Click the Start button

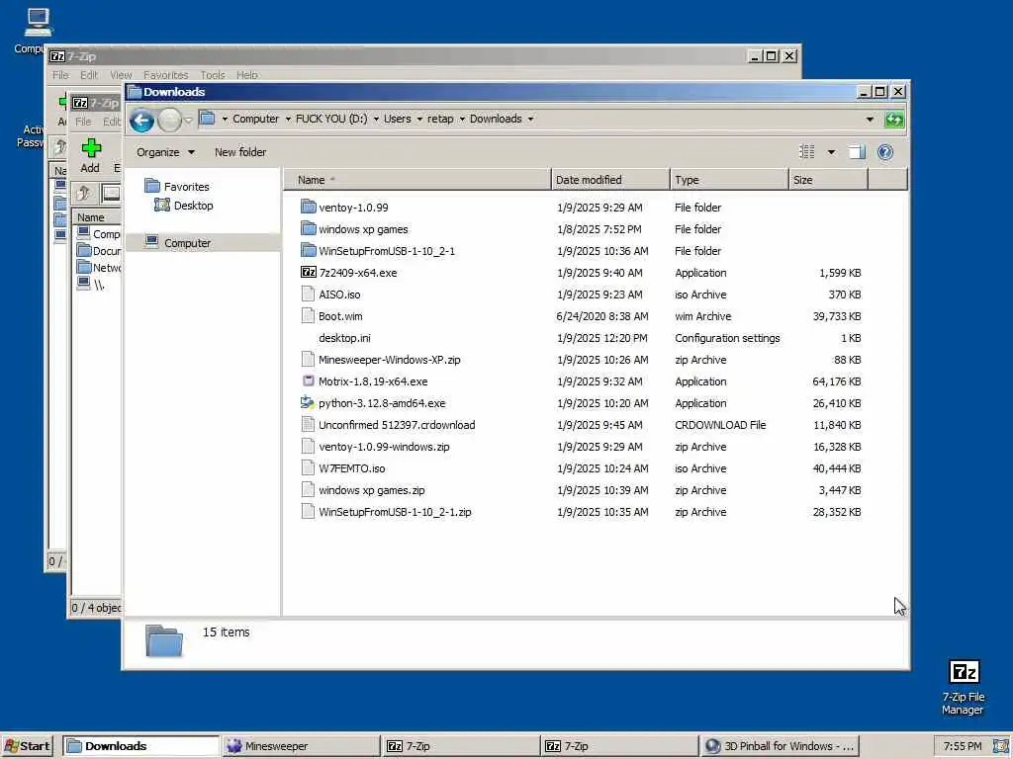coord(27,746)
